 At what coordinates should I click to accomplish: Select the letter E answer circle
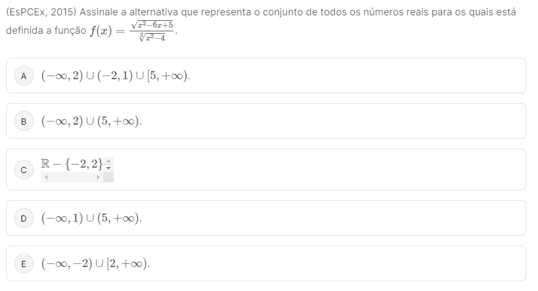pos(24,264)
